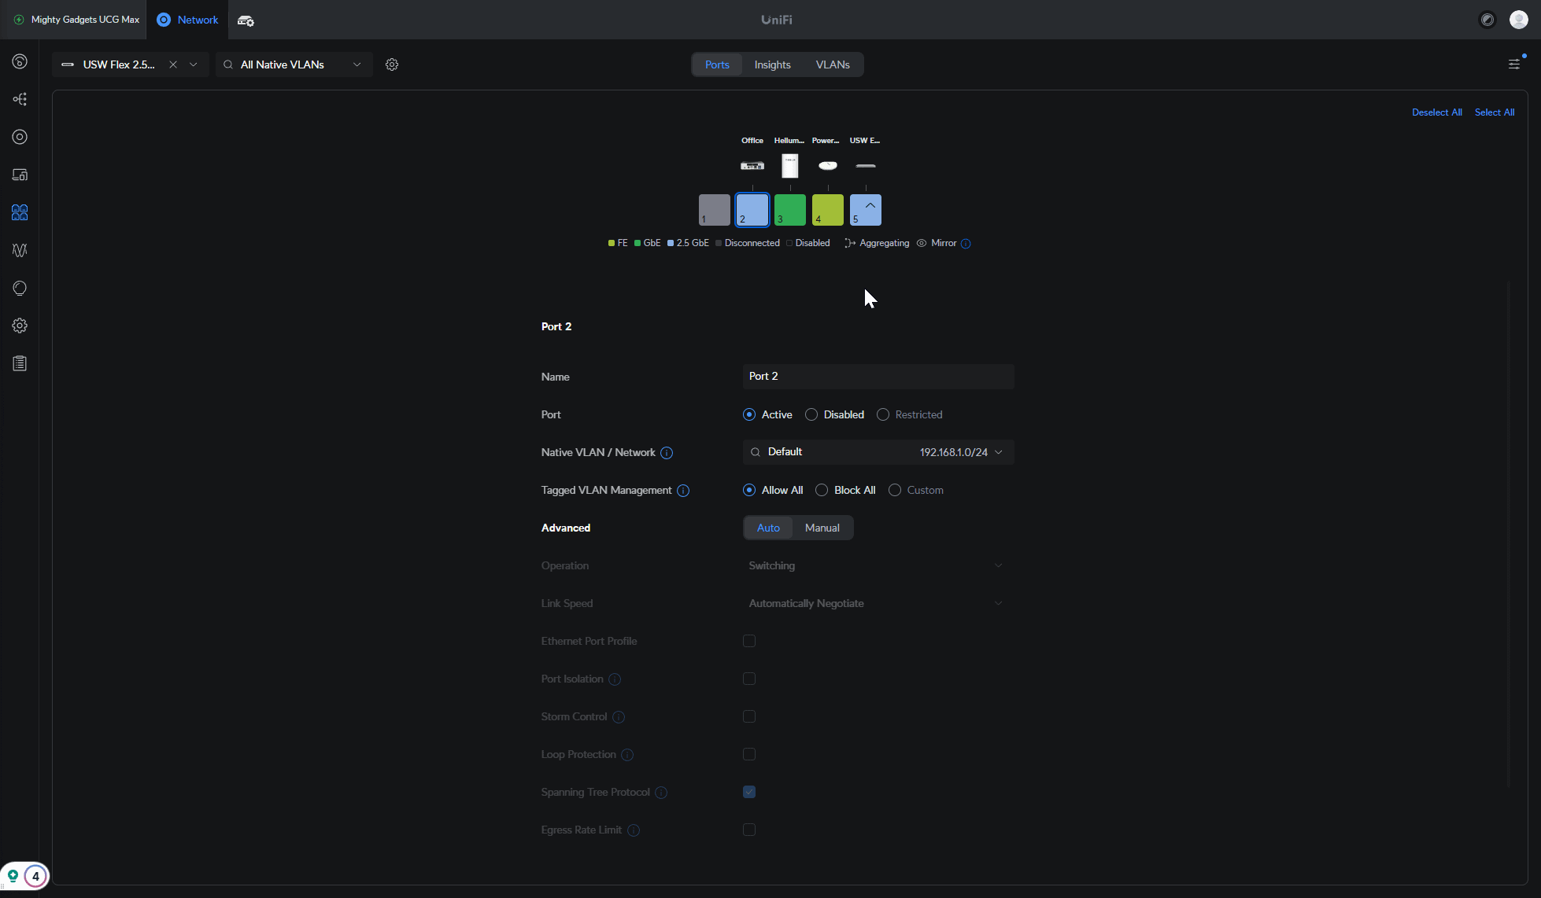Screen dimensions: 1541x898
Task: Click the user avatar icon
Action: point(1518,20)
